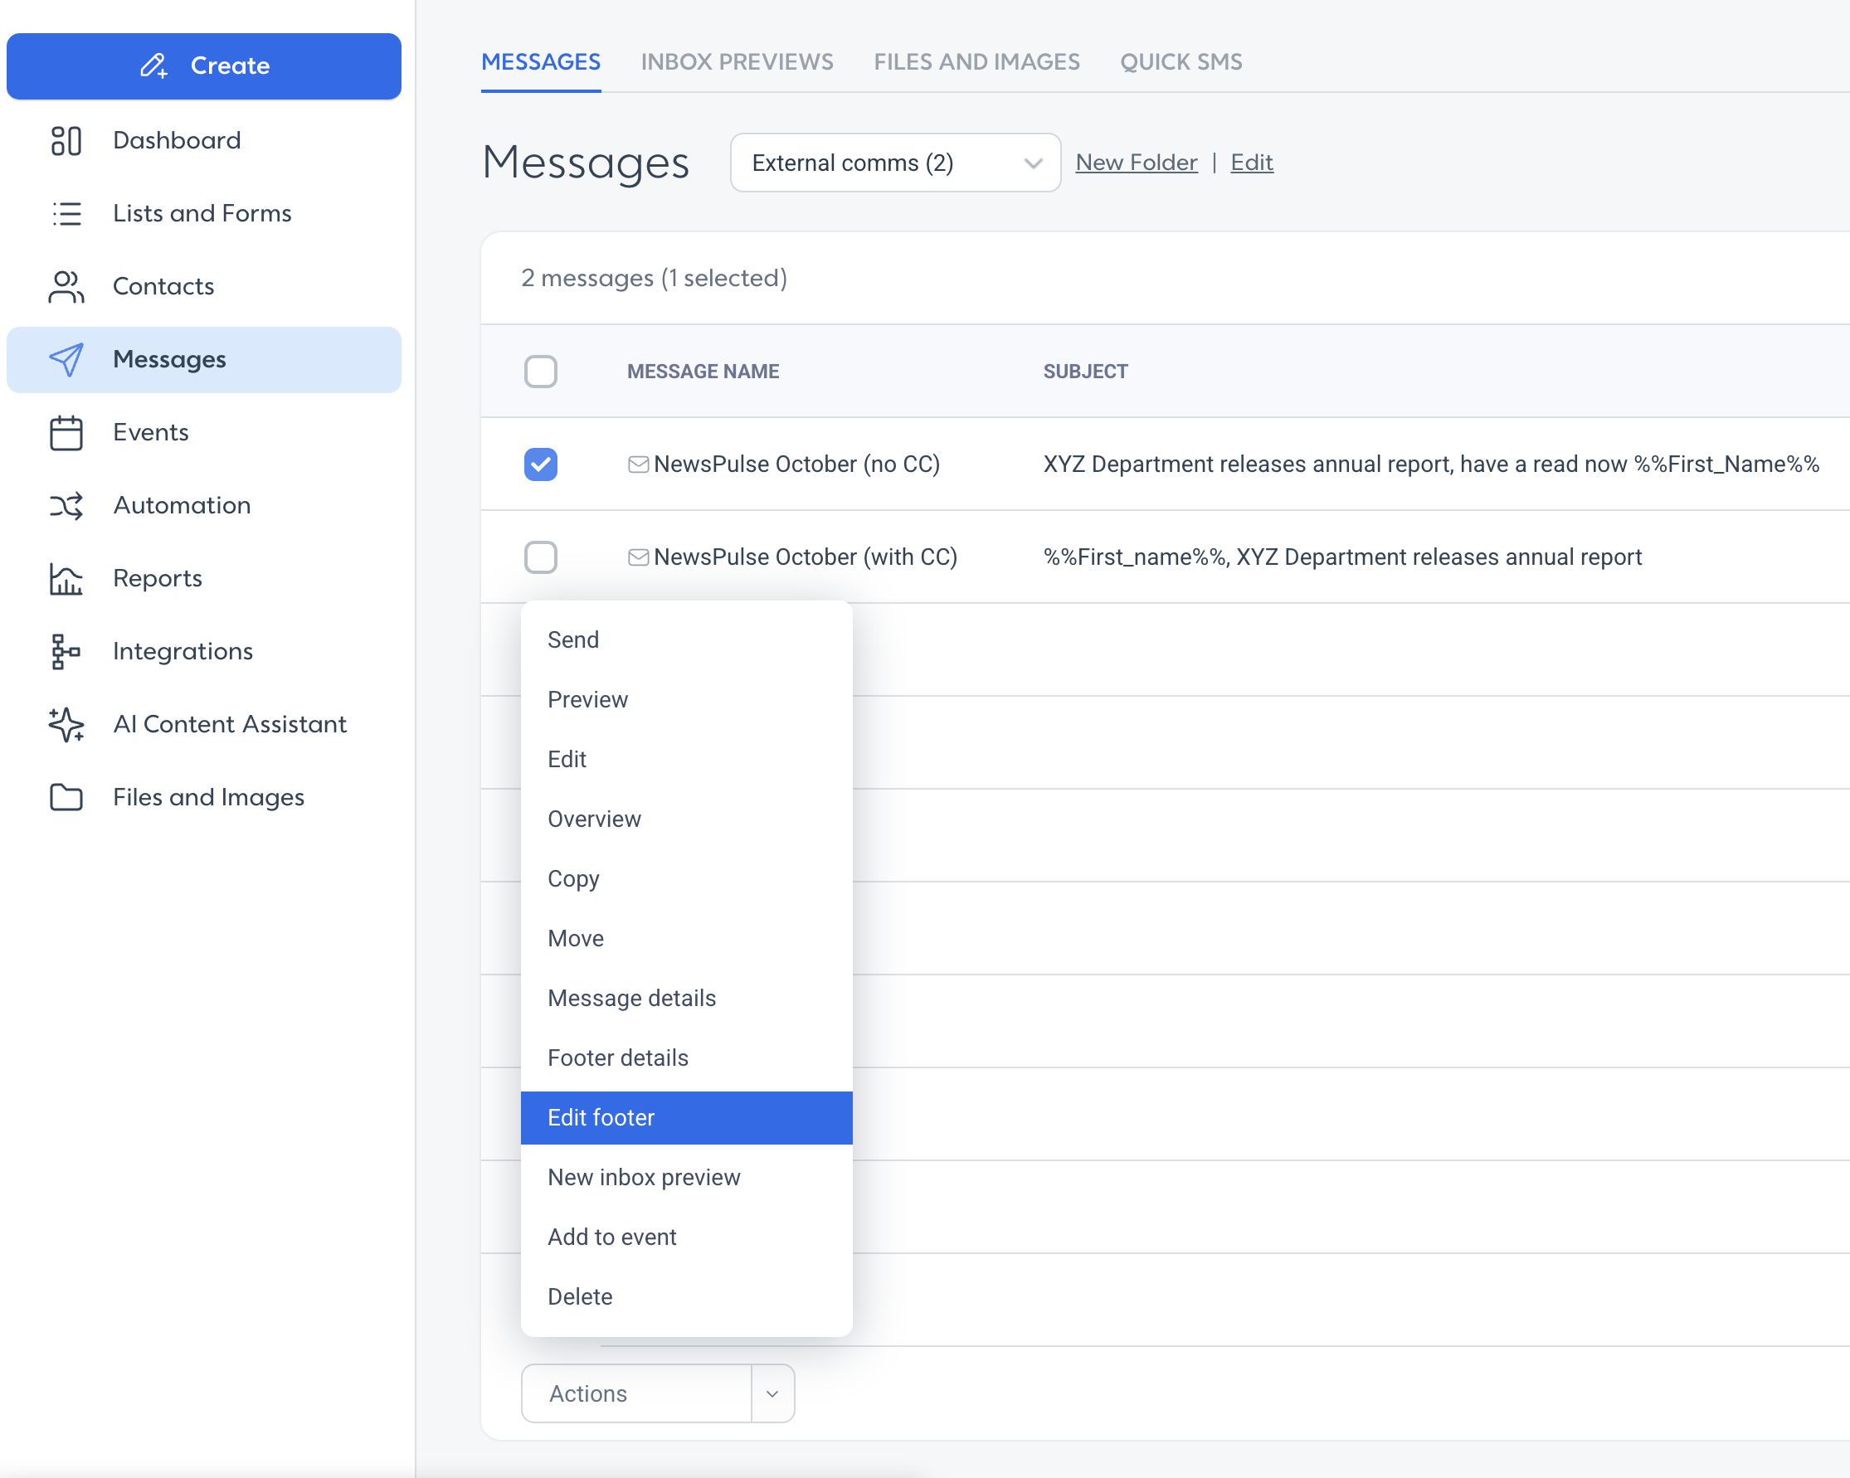Choose Move in the actions menu
Viewport: 1850px width, 1478px height.
[x=686, y=938]
